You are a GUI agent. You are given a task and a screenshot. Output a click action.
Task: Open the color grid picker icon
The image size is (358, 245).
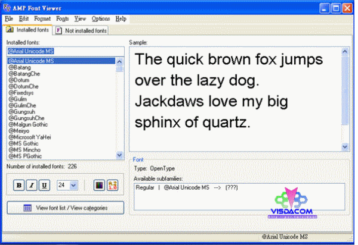pyautogui.click(x=100, y=186)
